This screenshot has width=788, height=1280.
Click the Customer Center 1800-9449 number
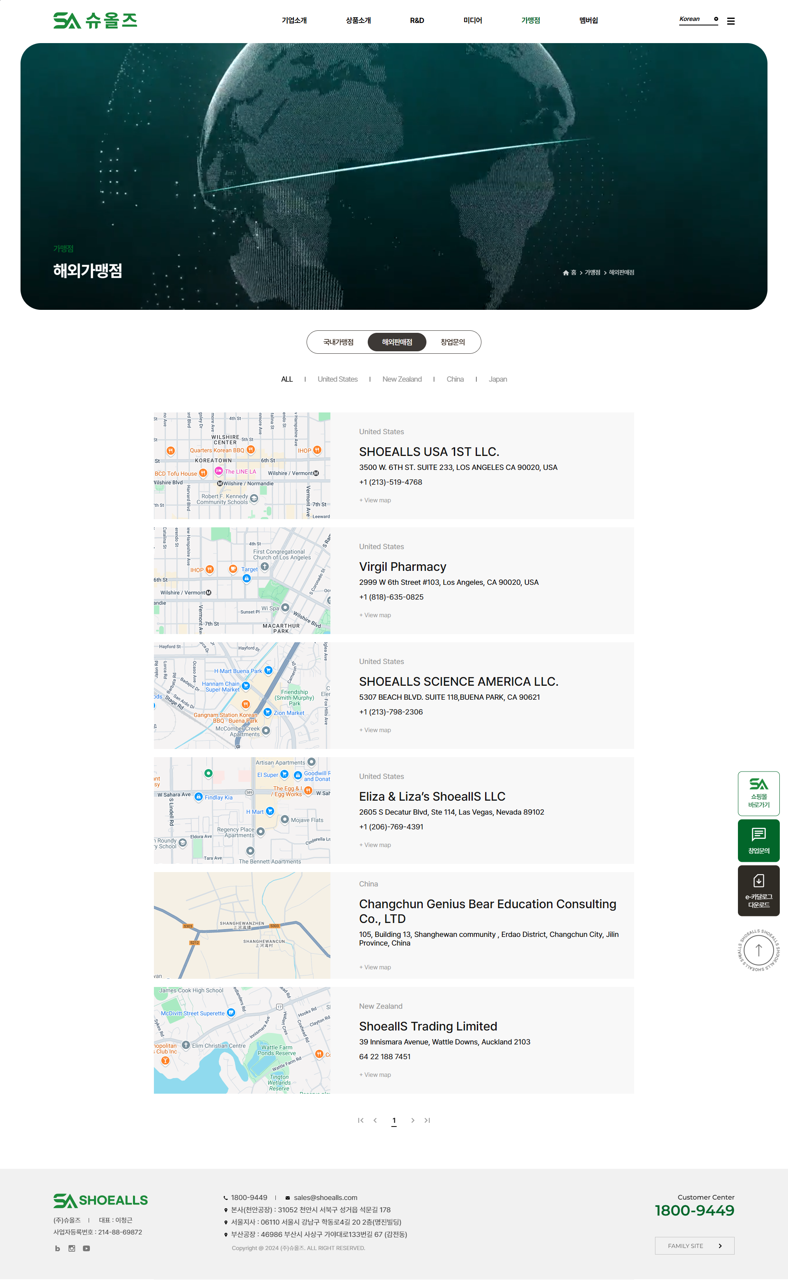[694, 1211]
